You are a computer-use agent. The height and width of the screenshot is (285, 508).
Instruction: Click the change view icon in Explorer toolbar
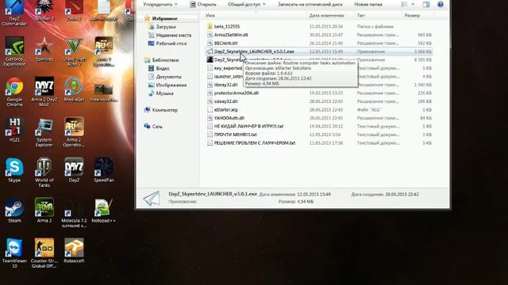404,4
